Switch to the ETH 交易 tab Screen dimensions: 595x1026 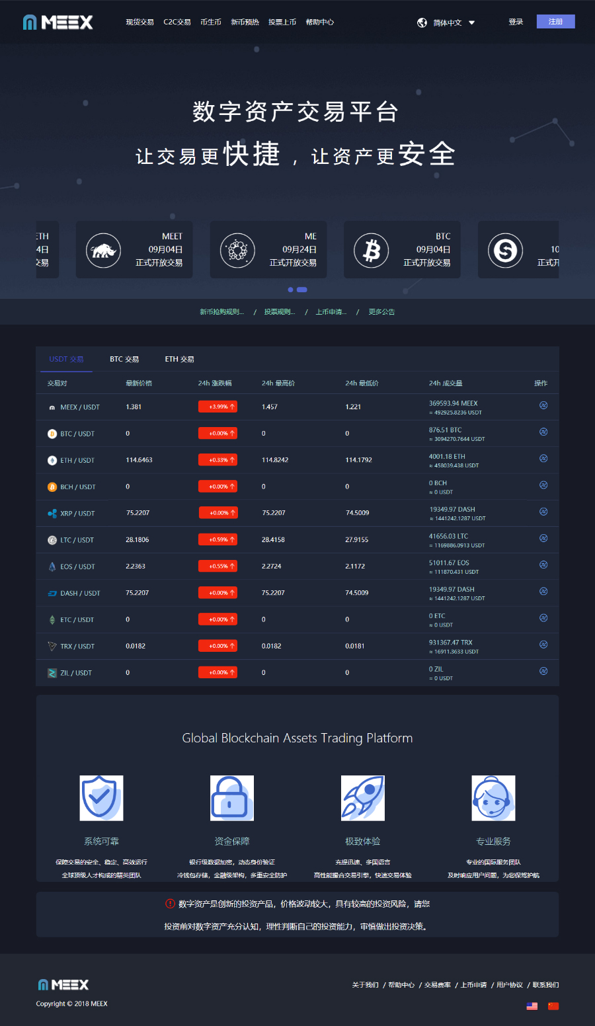click(x=179, y=359)
